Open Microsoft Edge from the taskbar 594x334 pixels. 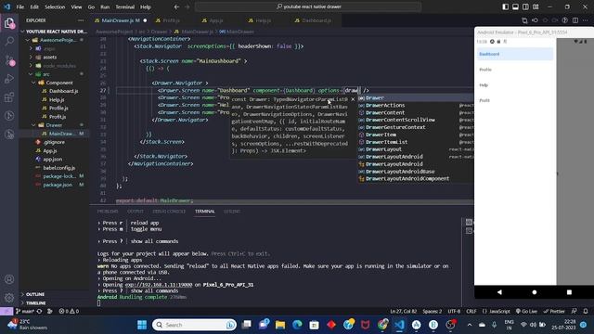pos(297,325)
